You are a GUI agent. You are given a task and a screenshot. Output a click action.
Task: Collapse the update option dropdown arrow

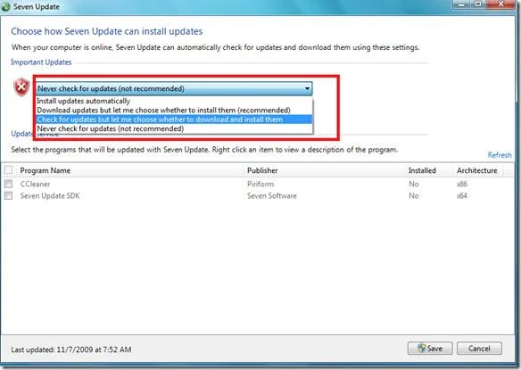click(308, 88)
